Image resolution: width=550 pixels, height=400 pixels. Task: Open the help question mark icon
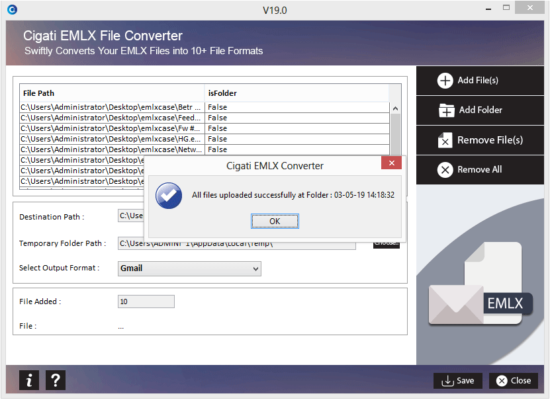tap(56, 380)
